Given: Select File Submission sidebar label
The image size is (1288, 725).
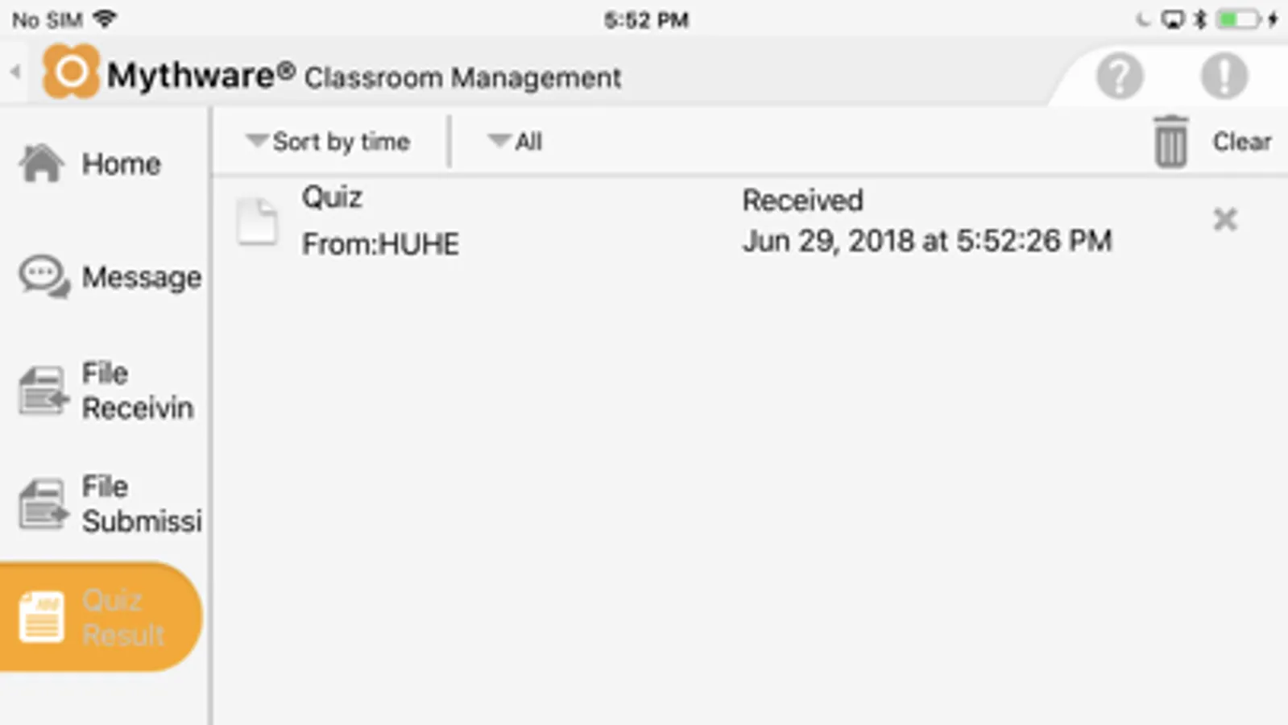Looking at the screenshot, I should pyautogui.click(x=140, y=504).
